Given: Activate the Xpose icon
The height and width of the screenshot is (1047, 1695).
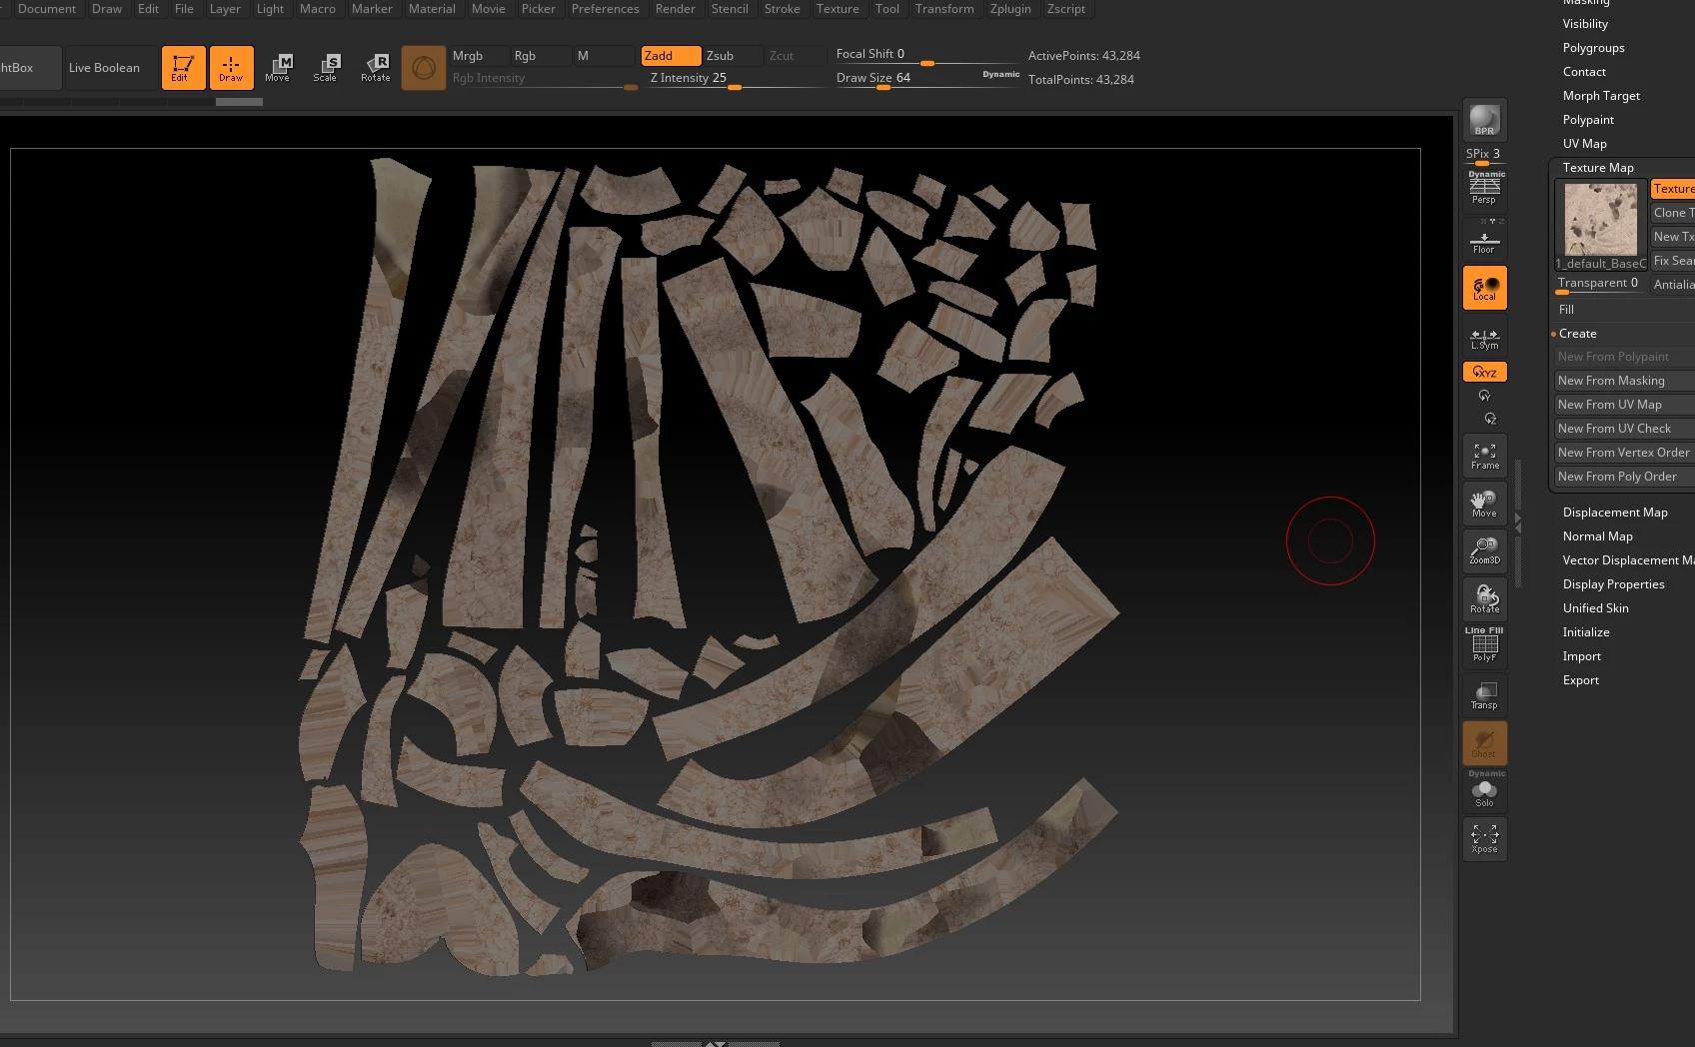Looking at the screenshot, I should (1484, 838).
